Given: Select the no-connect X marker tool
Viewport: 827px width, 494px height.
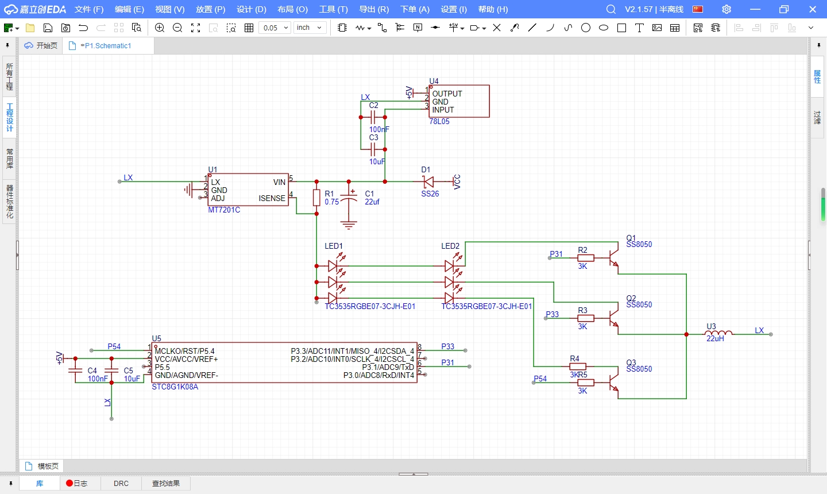Looking at the screenshot, I should (497, 28).
